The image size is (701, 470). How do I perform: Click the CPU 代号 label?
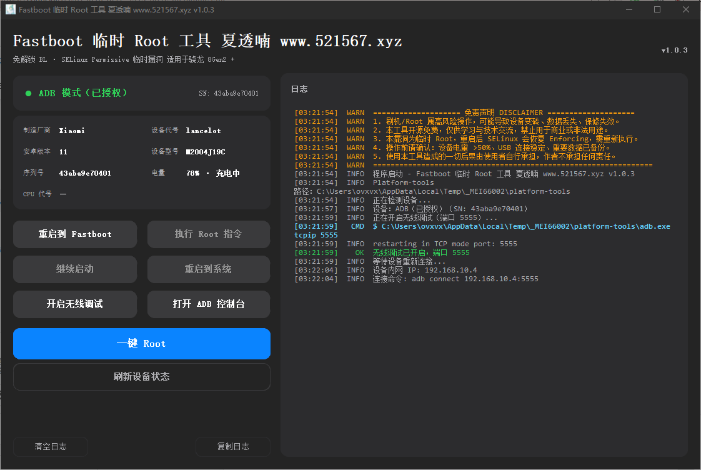37,194
